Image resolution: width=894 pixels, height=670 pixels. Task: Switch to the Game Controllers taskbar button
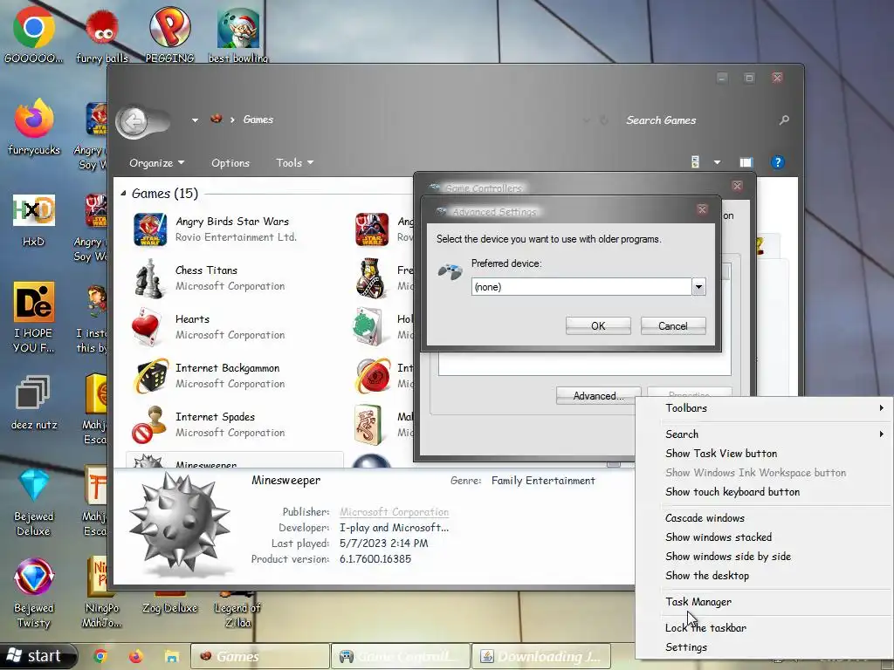click(x=401, y=656)
